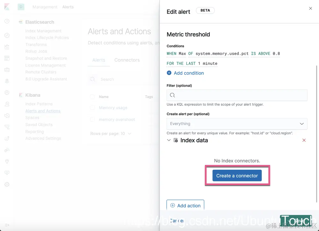
Task: Open Management gear icon in sidebar
Action: coord(7,184)
